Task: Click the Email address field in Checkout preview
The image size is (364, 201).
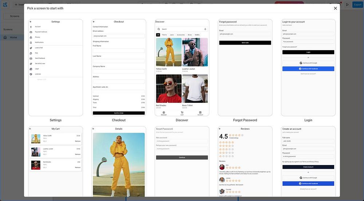Action: tap(119, 36)
